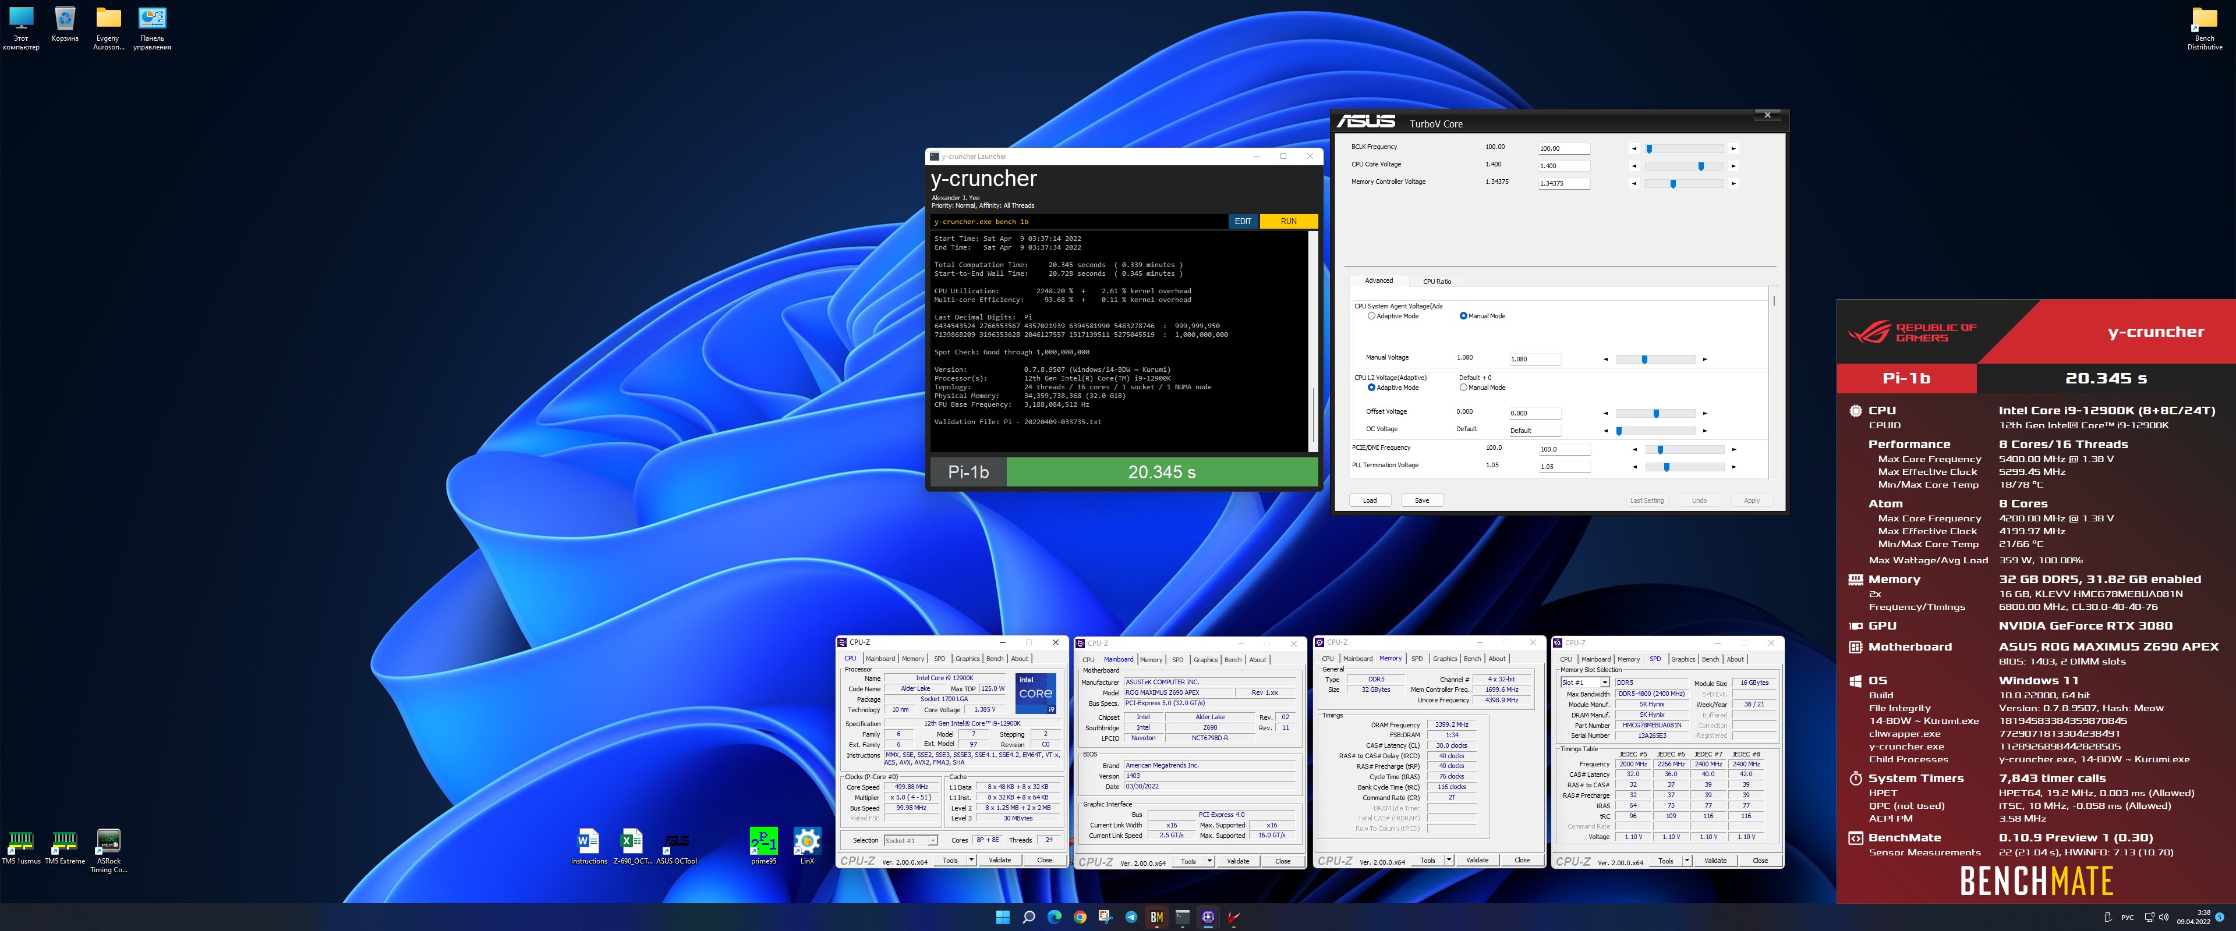Click the PCIE/DMI Frequency input field

[x=1564, y=449]
